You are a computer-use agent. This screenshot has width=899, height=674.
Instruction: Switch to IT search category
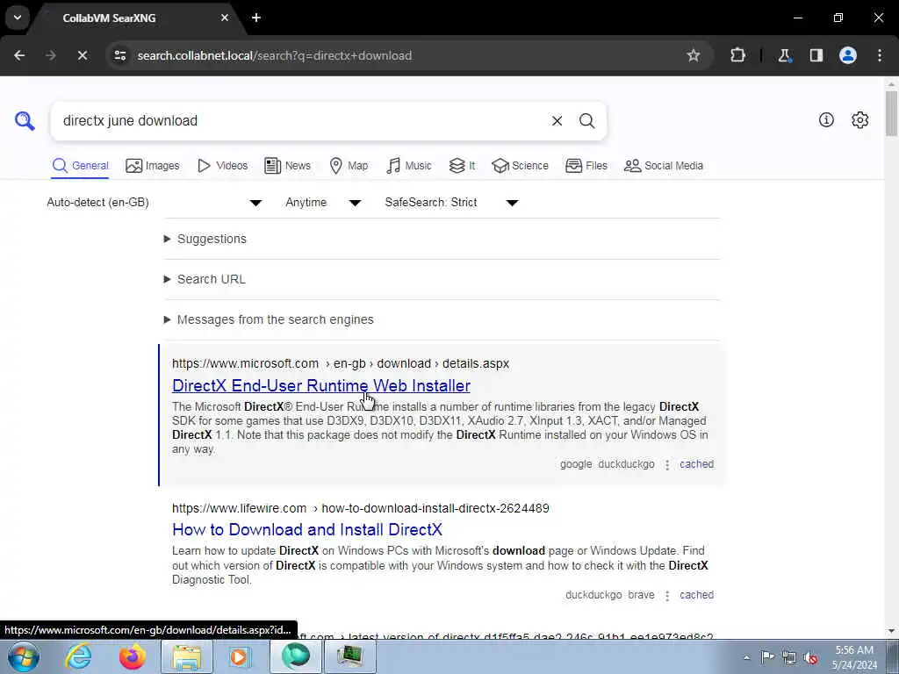click(462, 166)
